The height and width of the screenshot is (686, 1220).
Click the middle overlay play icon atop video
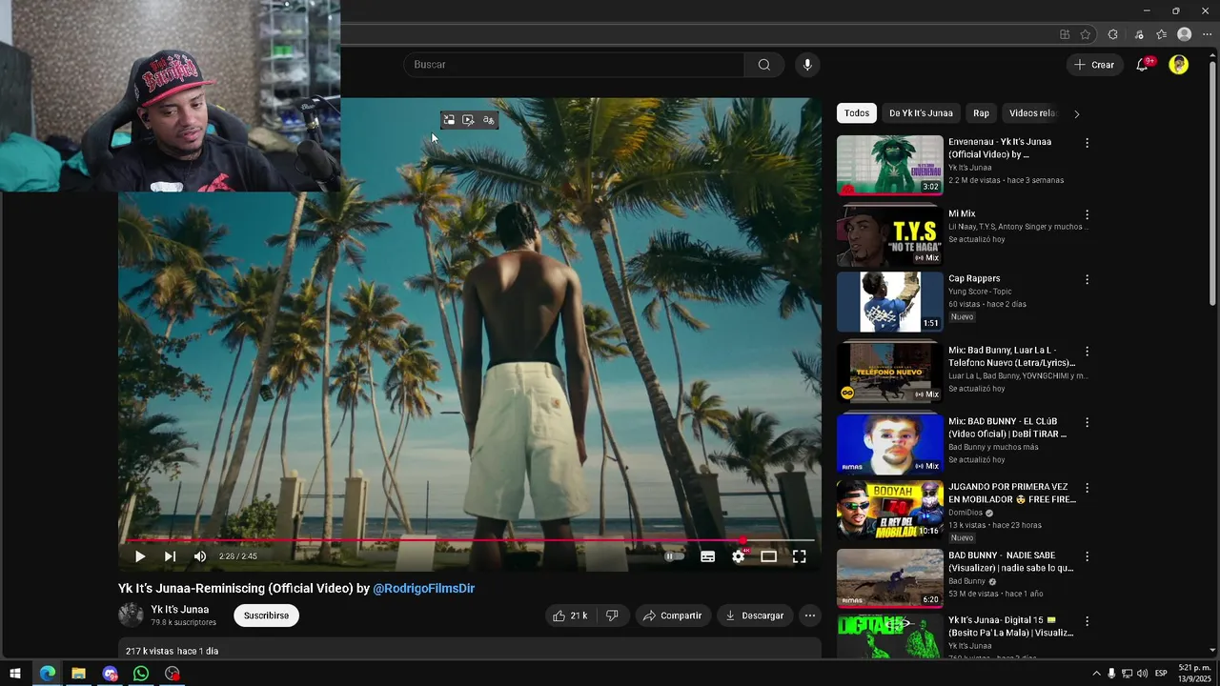(x=468, y=120)
